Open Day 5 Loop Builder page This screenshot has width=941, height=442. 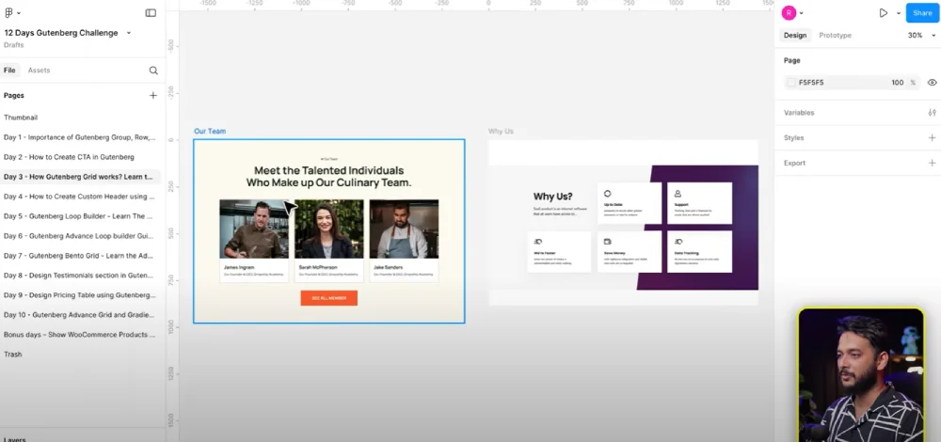80,216
